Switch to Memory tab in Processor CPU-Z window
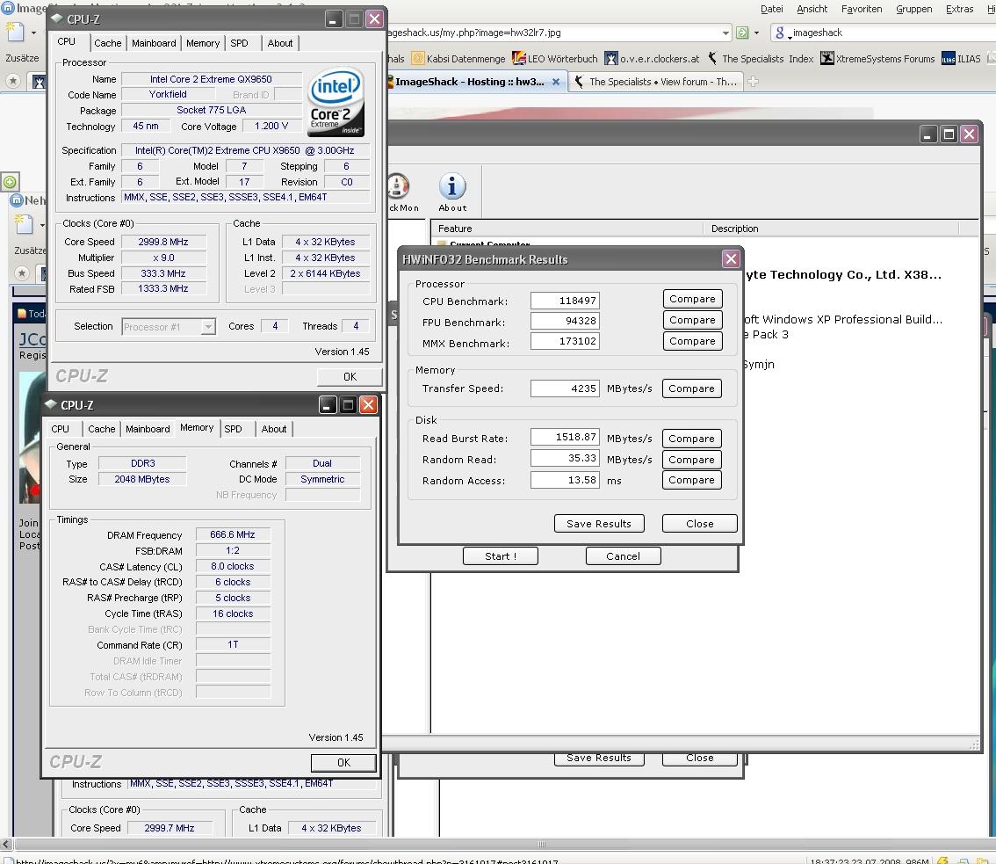This screenshot has height=864, width=996. point(203,43)
